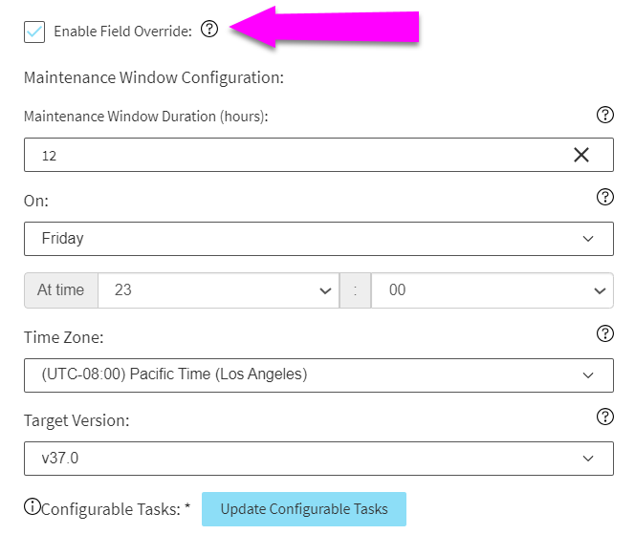
Task: Click Update Configurable Tasks button
Action: [x=304, y=509]
